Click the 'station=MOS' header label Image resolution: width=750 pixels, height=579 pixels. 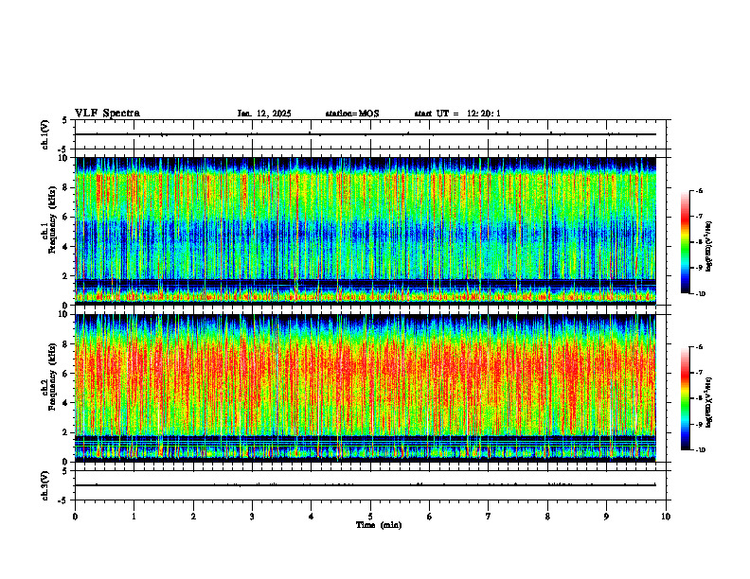point(352,114)
